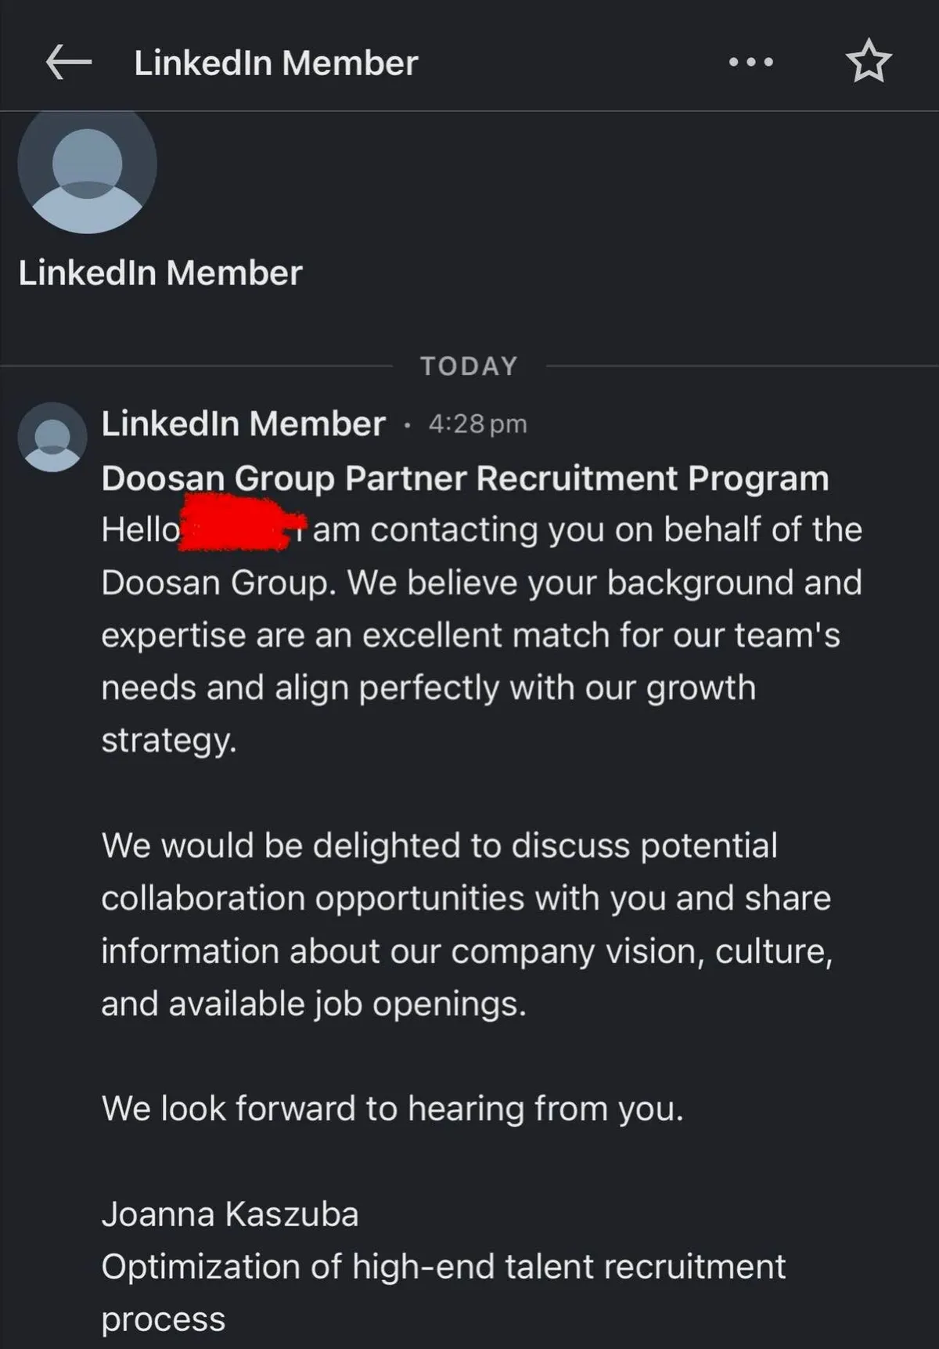Tap small sender avatar beside the message
This screenshot has width=939, height=1349.
click(x=52, y=437)
